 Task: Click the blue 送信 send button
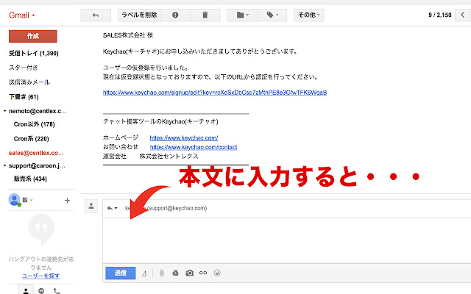click(x=121, y=273)
